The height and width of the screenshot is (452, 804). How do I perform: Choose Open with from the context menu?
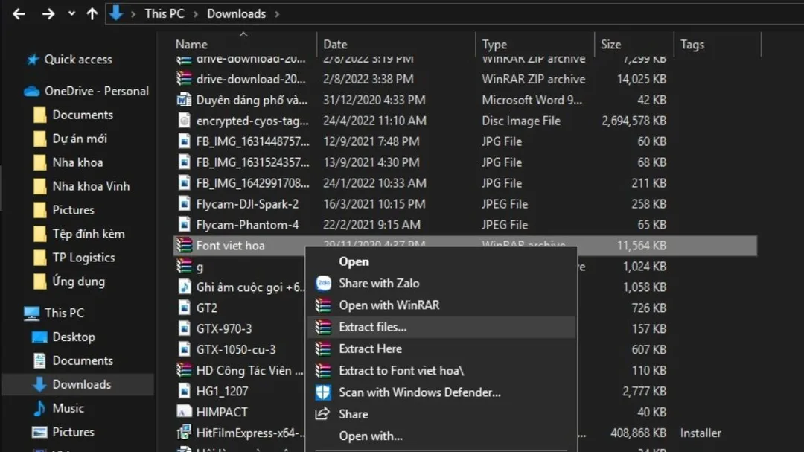pos(370,436)
